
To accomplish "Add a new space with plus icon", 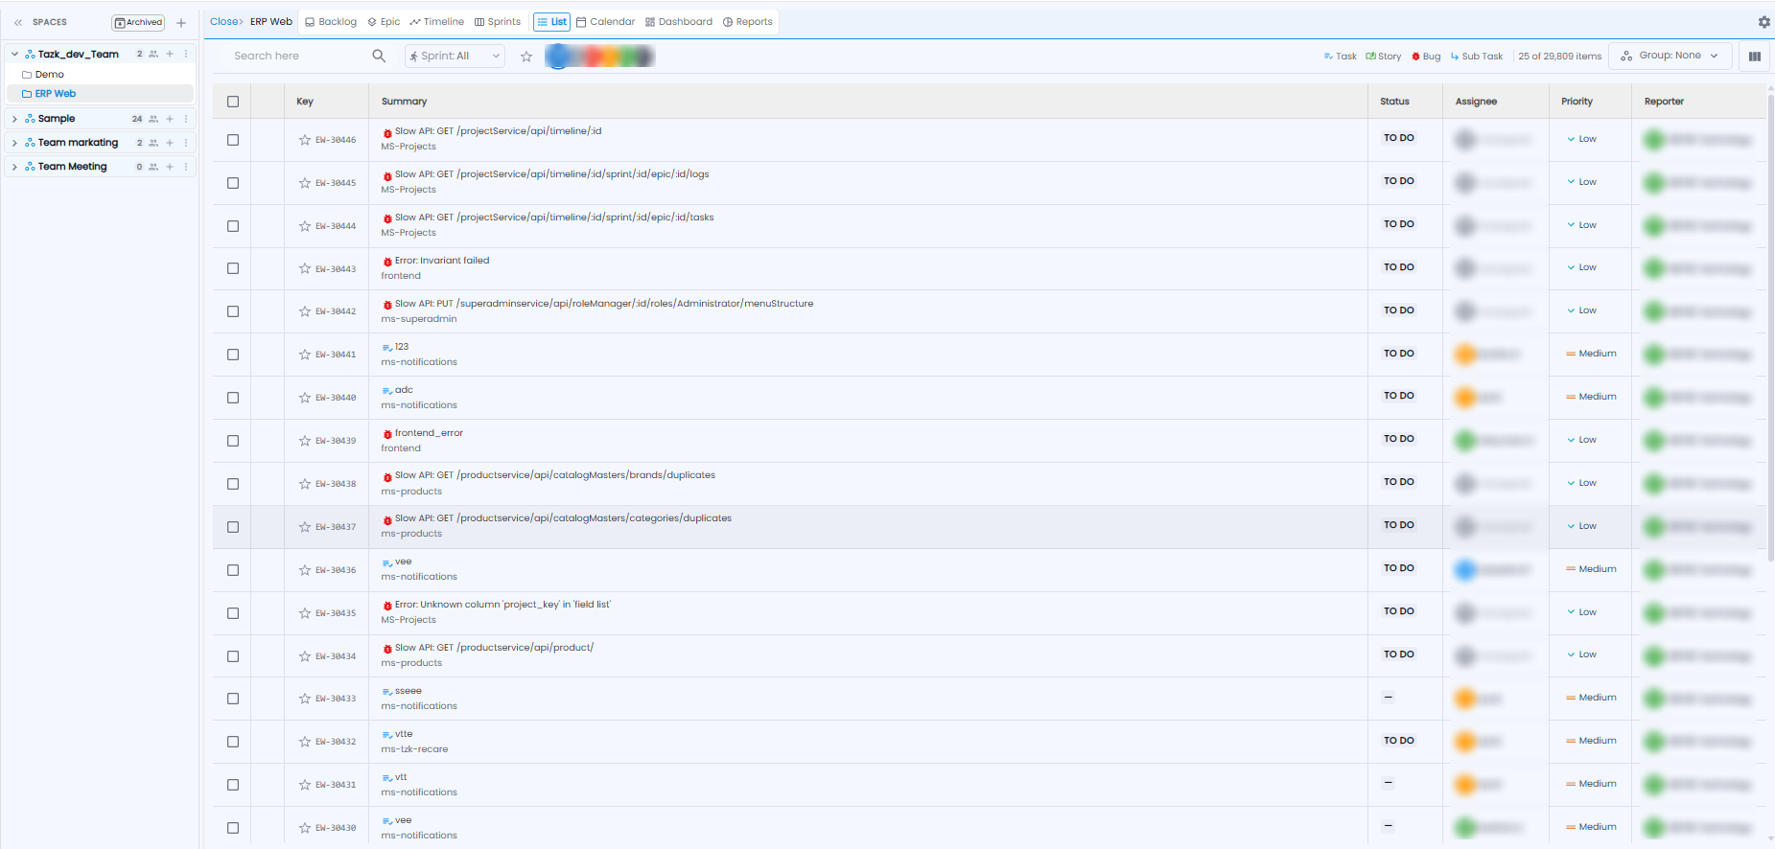I will [x=181, y=22].
